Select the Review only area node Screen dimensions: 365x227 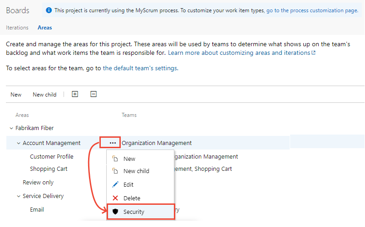click(38, 183)
